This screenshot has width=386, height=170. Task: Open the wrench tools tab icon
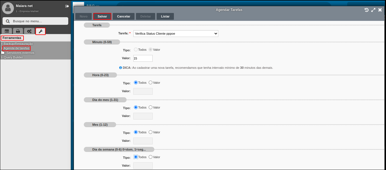tap(40, 31)
